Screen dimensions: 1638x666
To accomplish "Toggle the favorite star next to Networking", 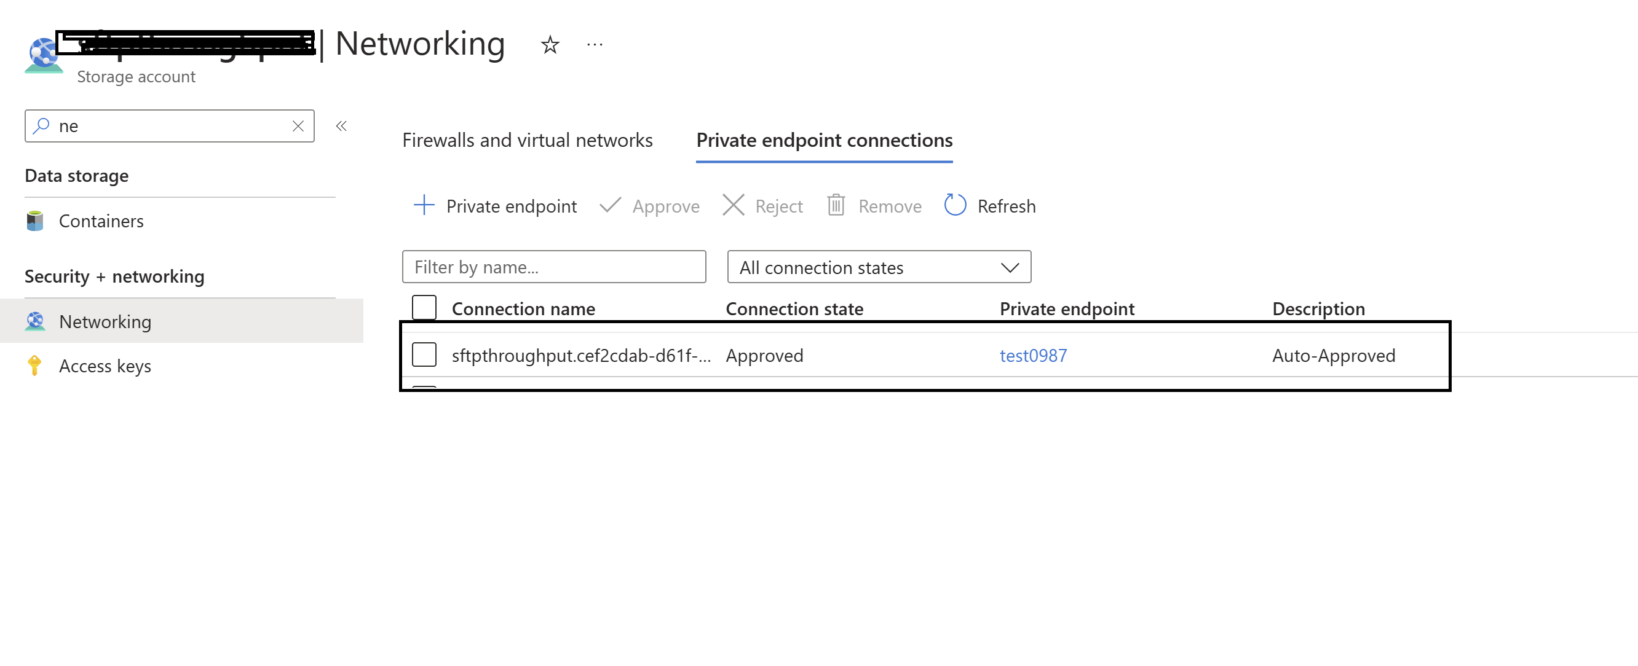I will click(550, 44).
